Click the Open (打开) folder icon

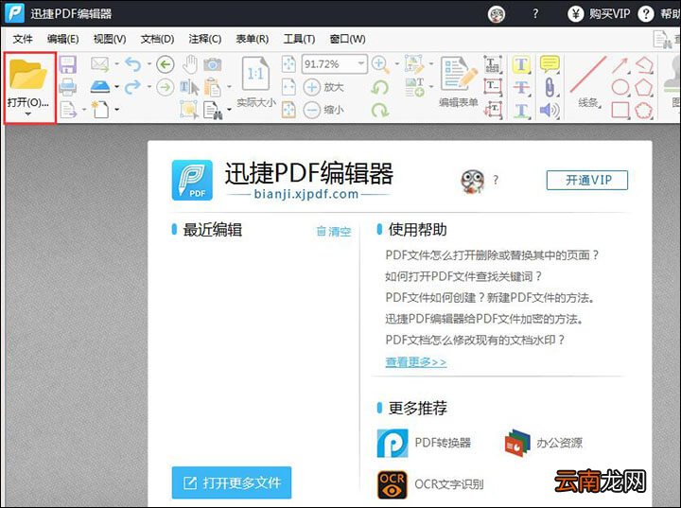coord(28,75)
